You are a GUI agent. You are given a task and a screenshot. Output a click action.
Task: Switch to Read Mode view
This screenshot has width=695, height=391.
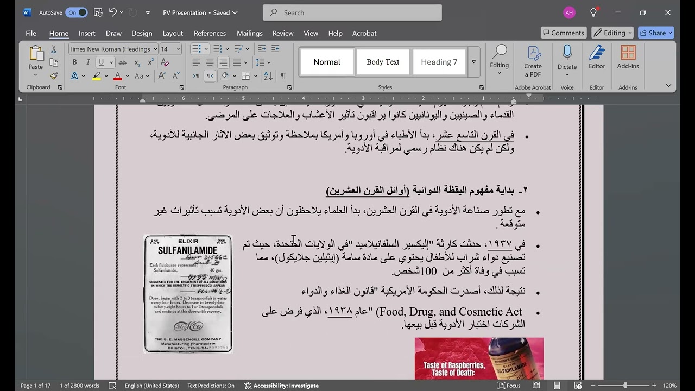(536, 386)
